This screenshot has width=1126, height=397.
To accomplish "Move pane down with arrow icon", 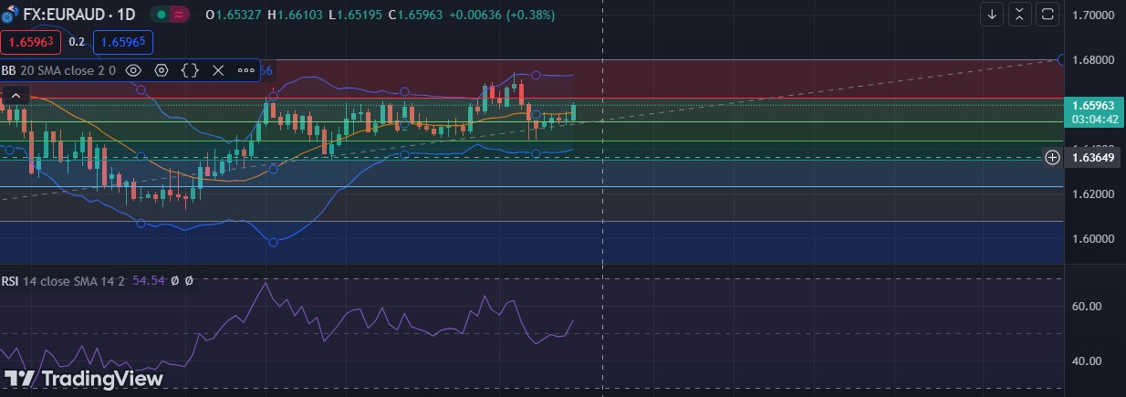I will (993, 14).
